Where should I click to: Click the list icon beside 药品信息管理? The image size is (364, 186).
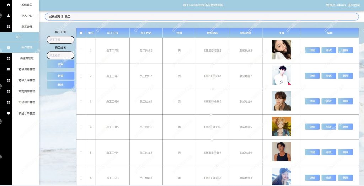9,69
